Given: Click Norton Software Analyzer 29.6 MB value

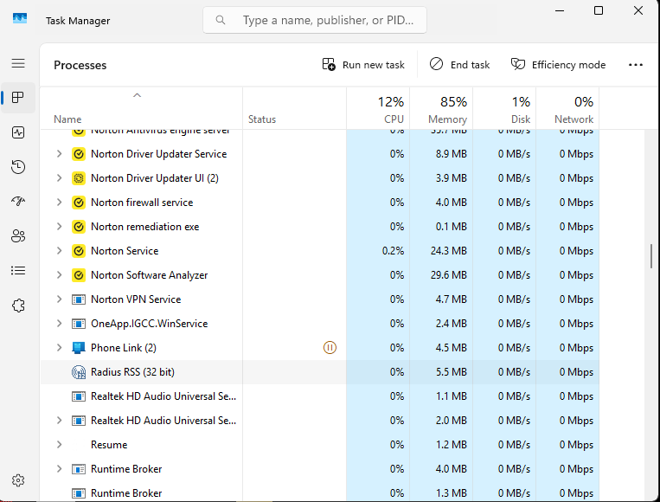Looking at the screenshot, I should (449, 275).
